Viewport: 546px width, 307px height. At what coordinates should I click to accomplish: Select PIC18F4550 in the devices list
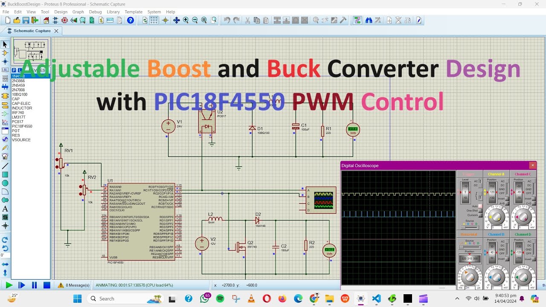click(22, 126)
